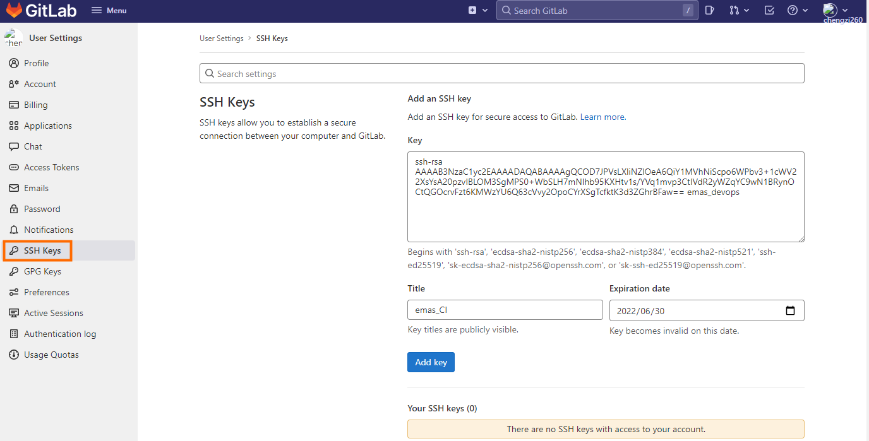The image size is (869, 441).
Task: Click the Usage Quotas sidebar label
Action: (51, 355)
